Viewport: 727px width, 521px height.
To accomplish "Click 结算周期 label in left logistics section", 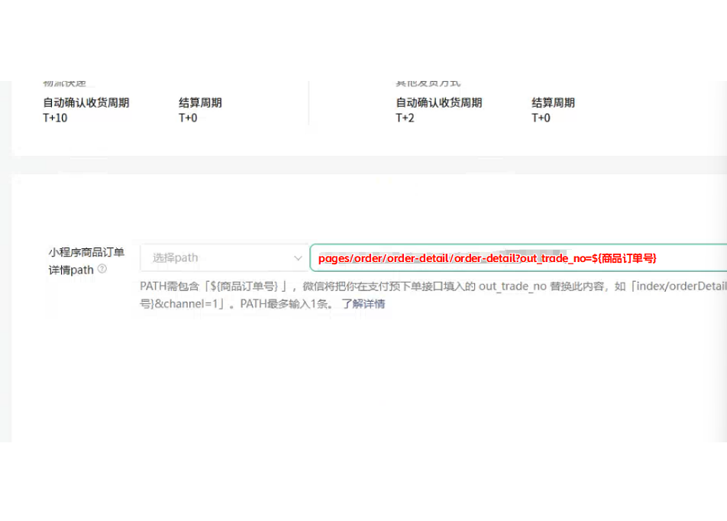I will coord(200,103).
